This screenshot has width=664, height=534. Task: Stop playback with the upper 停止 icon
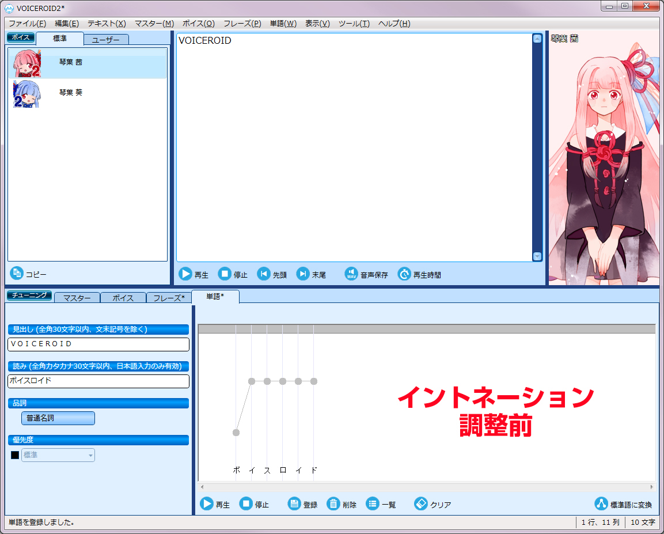coord(225,274)
